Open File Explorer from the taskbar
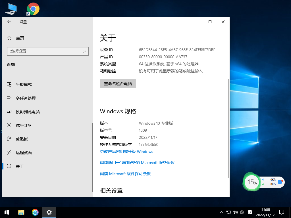Screen dimensions: 291x218 21,212
